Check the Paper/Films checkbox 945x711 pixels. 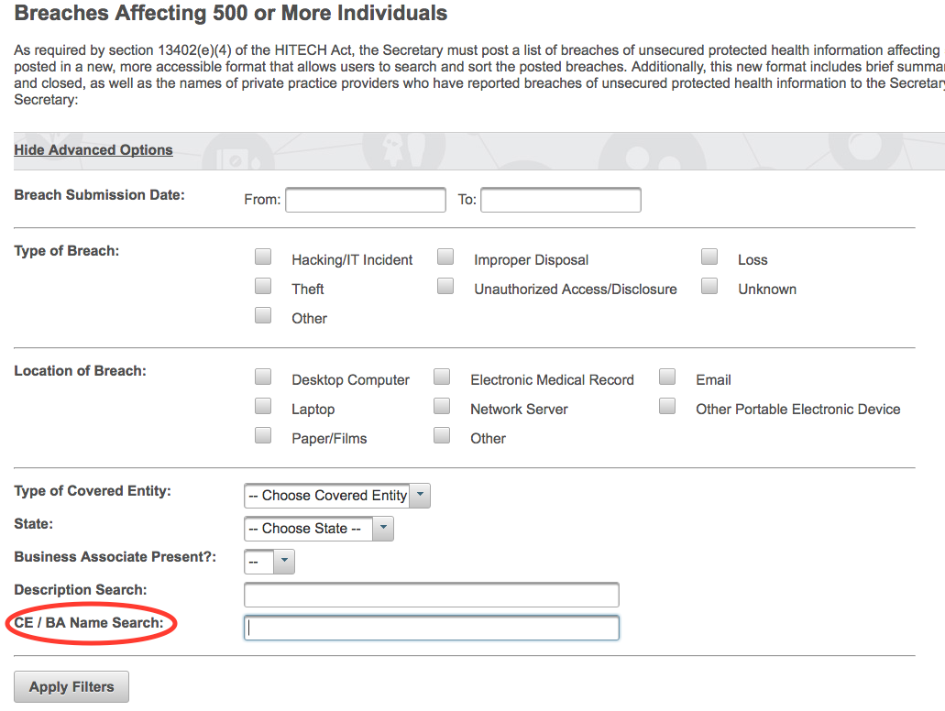coord(263,436)
